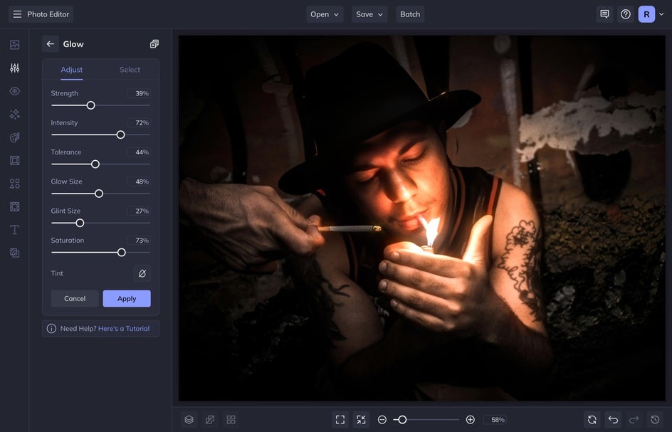The width and height of the screenshot is (672, 432).
Task: Click the Batch button
Action: tap(410, 14)
